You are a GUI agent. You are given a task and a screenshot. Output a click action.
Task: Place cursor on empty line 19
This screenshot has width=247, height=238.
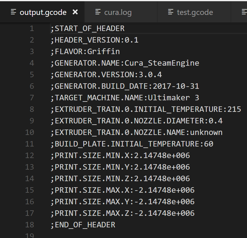click(61, 236)
